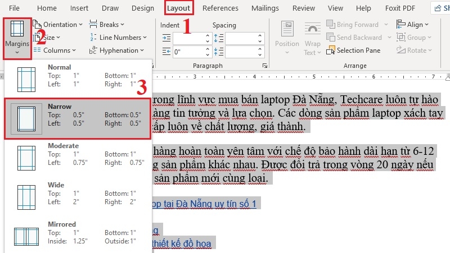Open Columns dropdown

click(x=55, y=50)
